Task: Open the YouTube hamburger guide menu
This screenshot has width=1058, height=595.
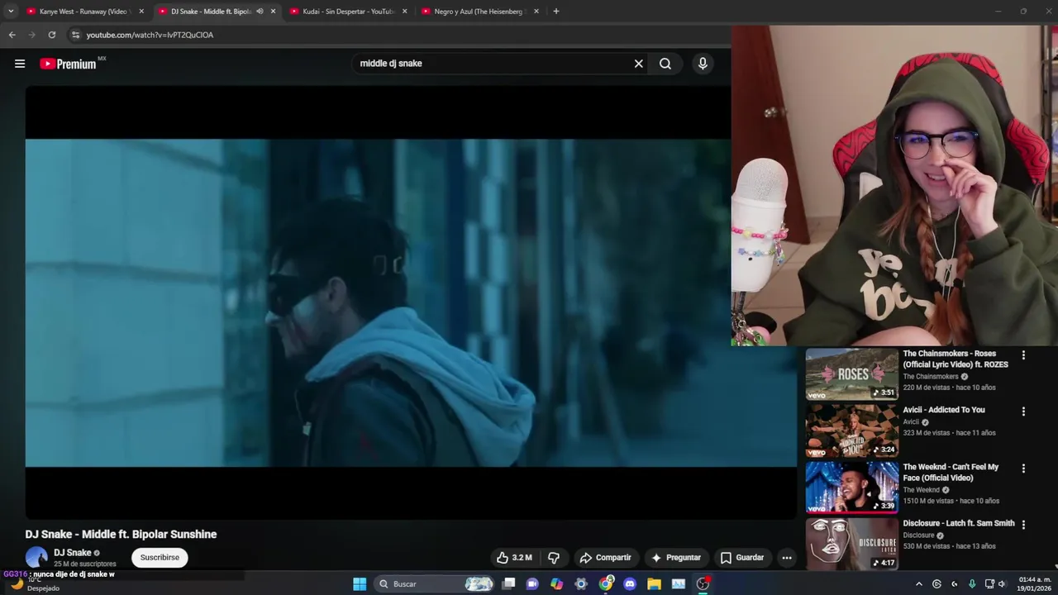Action: click(20, 64)
